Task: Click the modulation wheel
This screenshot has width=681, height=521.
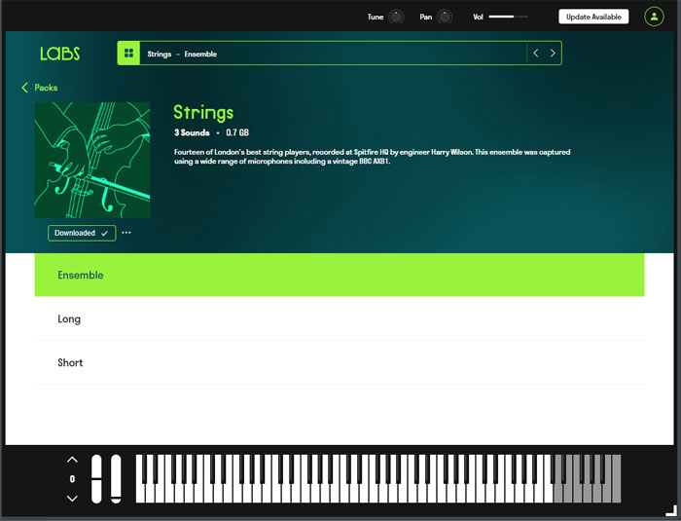Action: click(116, 479)
